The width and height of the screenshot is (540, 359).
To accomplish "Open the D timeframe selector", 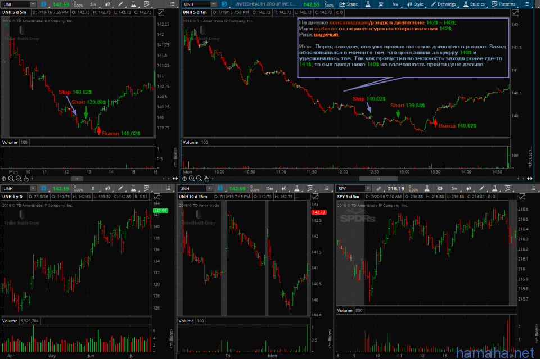I will tap(93, 188).
